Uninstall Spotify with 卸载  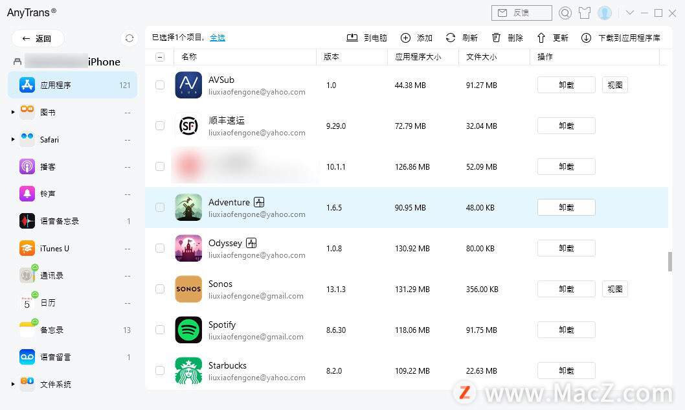click(566, 330)
